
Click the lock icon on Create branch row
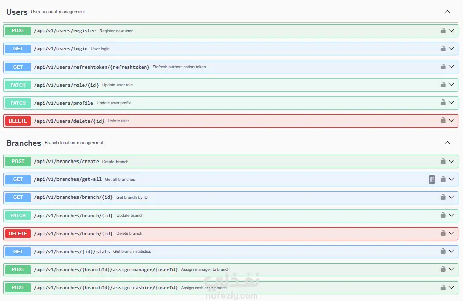442,162
